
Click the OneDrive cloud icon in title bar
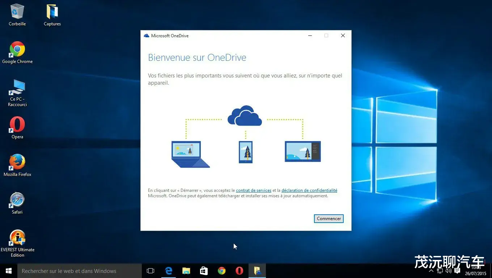pyautogui.click(x=147, y=36)
